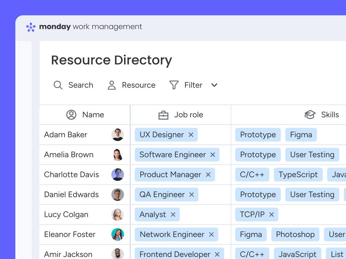This screenshot has height=259, width=346.
Task: Click the Job role briefcase icon
Action: pyautogui.click(x=163, y=115)
